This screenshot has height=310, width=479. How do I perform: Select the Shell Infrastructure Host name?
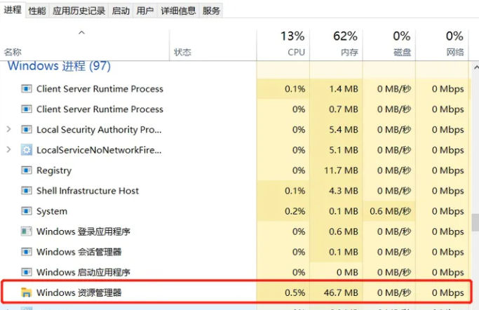click(88, 191)
